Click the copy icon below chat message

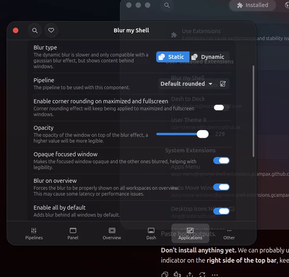coord(164,275)
